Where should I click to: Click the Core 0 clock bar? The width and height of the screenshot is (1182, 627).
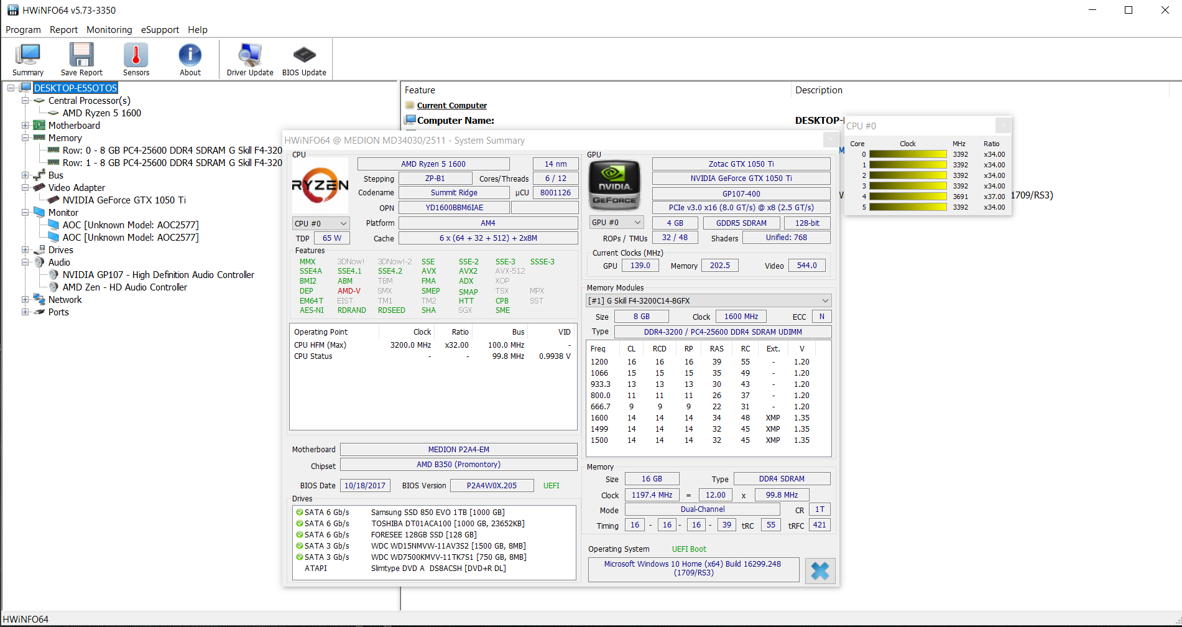[908, 154]
